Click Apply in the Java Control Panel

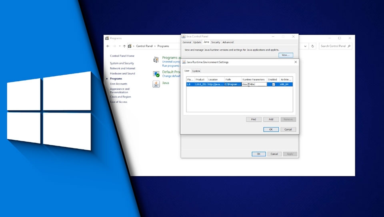(x=290, y=154)
